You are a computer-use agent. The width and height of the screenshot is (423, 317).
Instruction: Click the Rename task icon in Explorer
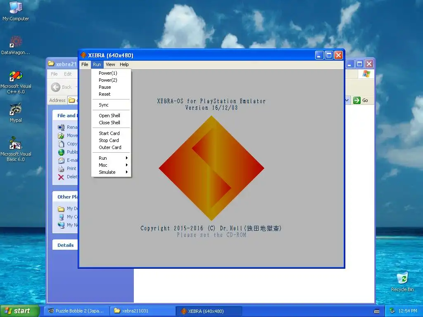61,127
